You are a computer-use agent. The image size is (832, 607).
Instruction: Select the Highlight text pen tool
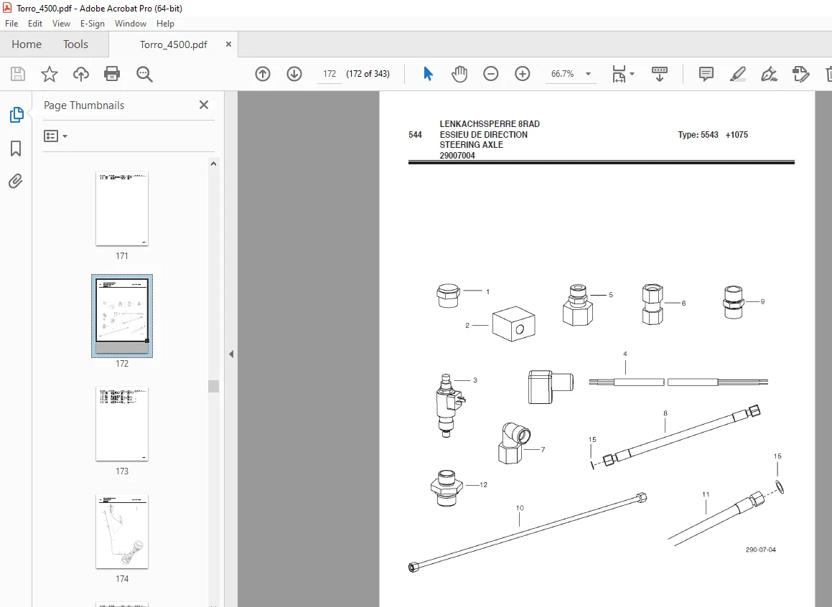point(737,74)
